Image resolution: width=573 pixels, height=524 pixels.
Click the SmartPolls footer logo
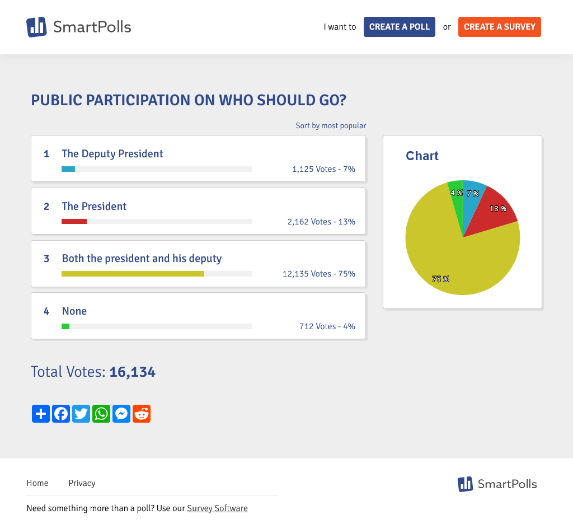497,484
